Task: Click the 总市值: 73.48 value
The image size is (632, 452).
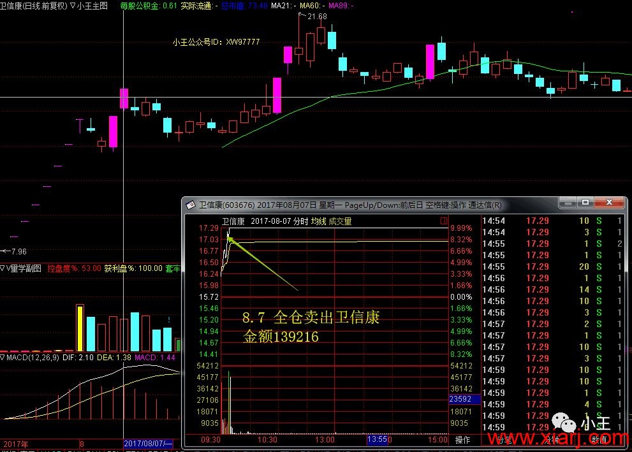Action: coord(245,6)
